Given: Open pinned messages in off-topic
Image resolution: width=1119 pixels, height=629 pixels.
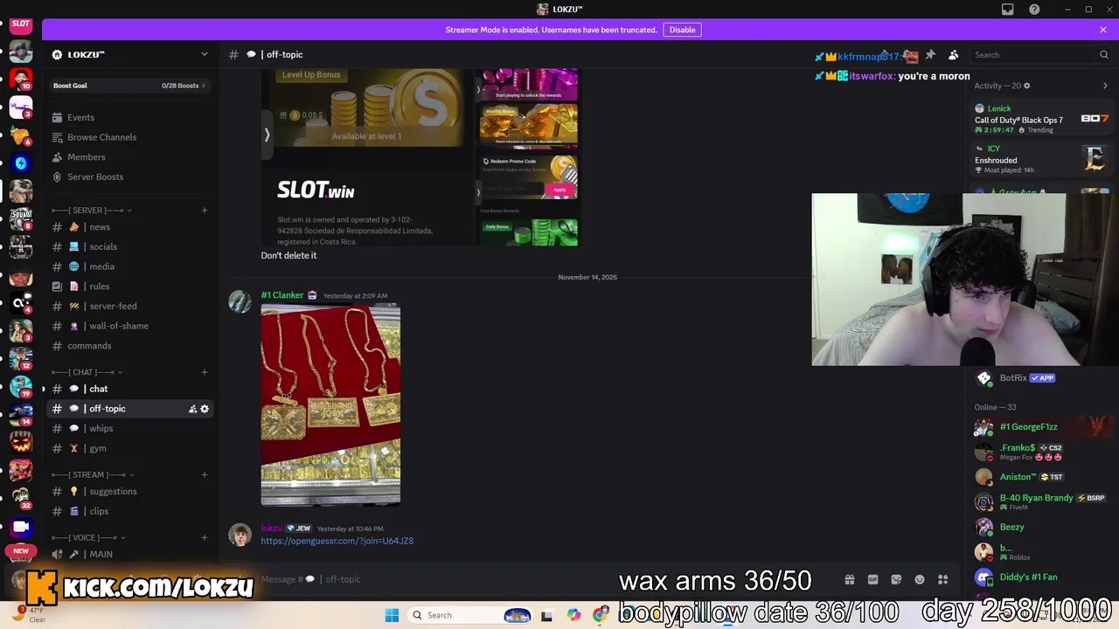Looking at the screenshot, I should pyautogui.click(x=930, y=55).
